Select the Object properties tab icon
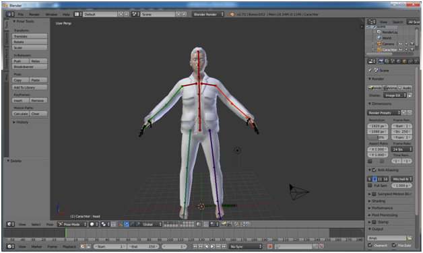 pyautogui.click(x=404, y=61)
